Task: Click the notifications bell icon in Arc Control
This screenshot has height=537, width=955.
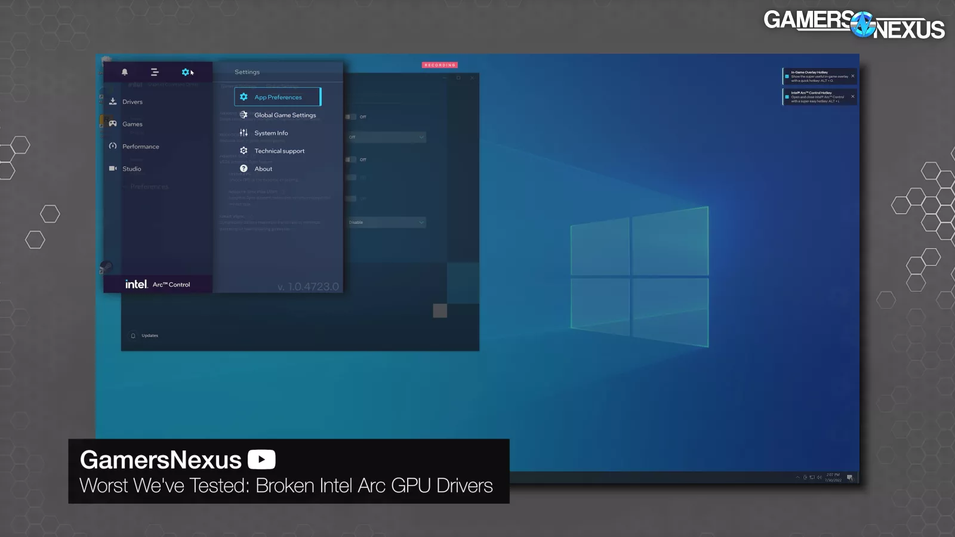Action: tap(125, 72)
